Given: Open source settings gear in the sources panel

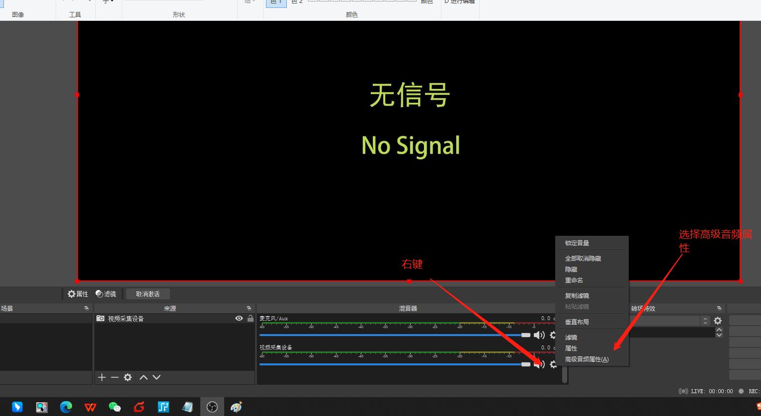Looking at the screenshot, I should tap(128, 377).
